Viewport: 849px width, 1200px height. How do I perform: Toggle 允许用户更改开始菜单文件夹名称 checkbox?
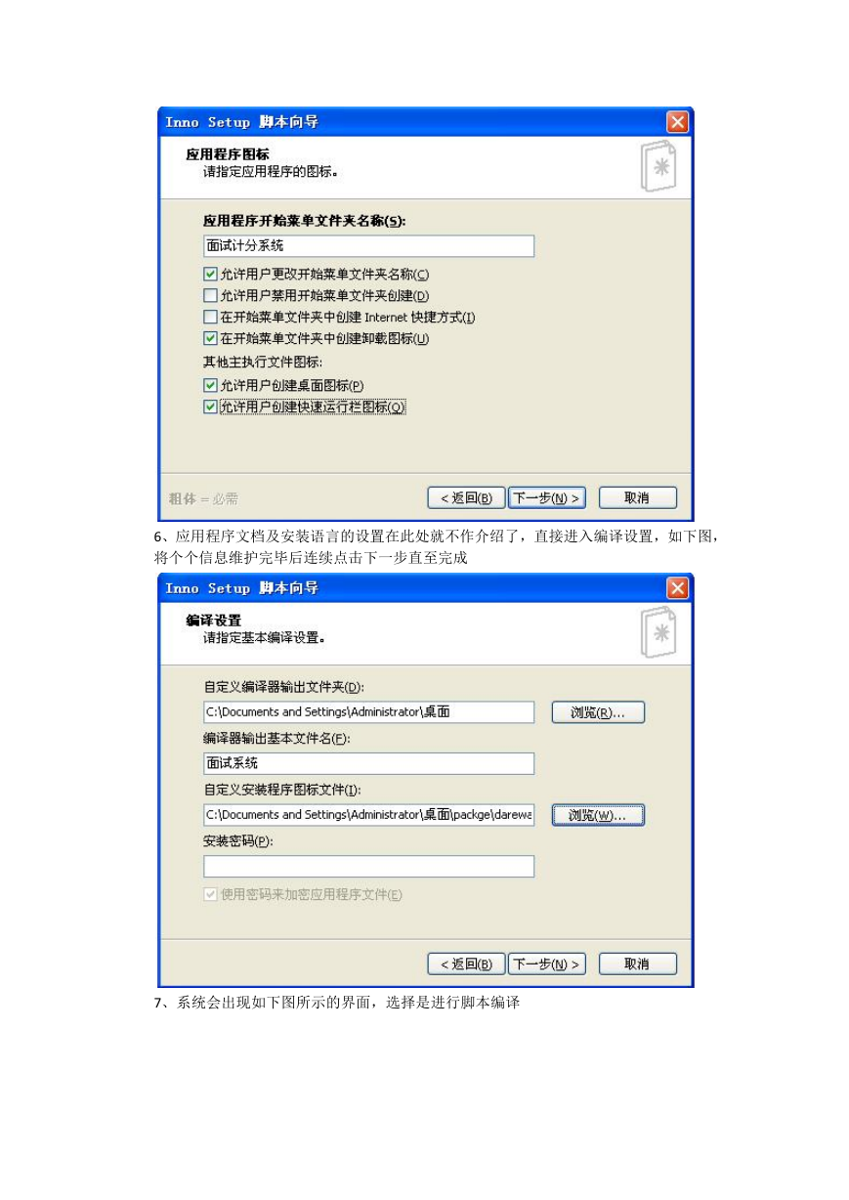(x=210, y=275)
